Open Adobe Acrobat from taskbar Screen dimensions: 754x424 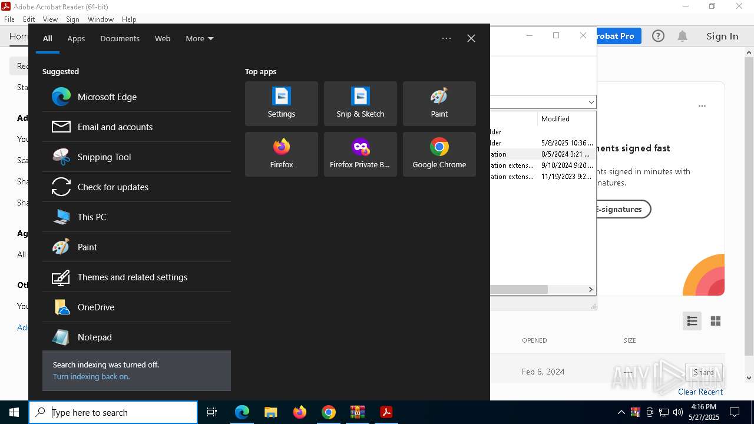386,412
